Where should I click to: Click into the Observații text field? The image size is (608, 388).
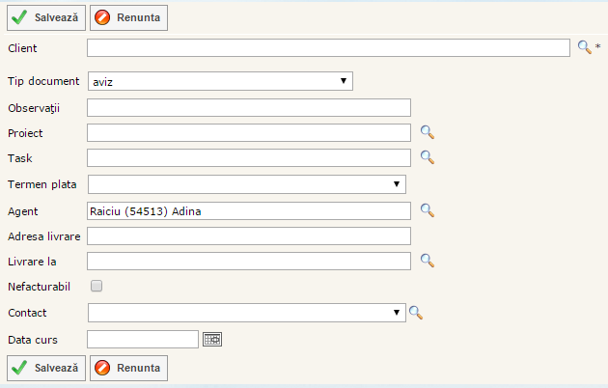click(248, 107)
